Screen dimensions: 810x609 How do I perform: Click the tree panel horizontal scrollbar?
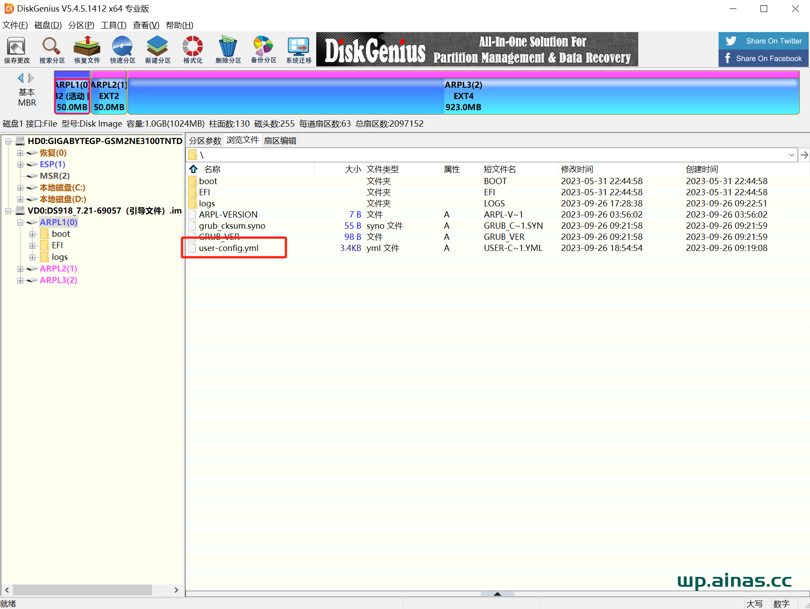tap(83, 590)
